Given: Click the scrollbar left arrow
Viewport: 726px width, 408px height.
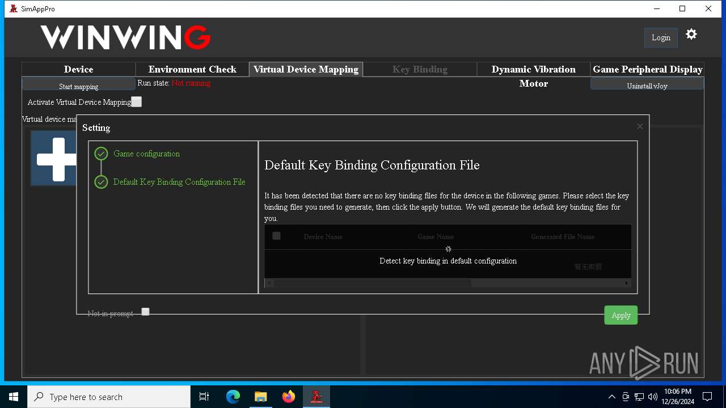Looking at the screenshot, I should (268, 283).
